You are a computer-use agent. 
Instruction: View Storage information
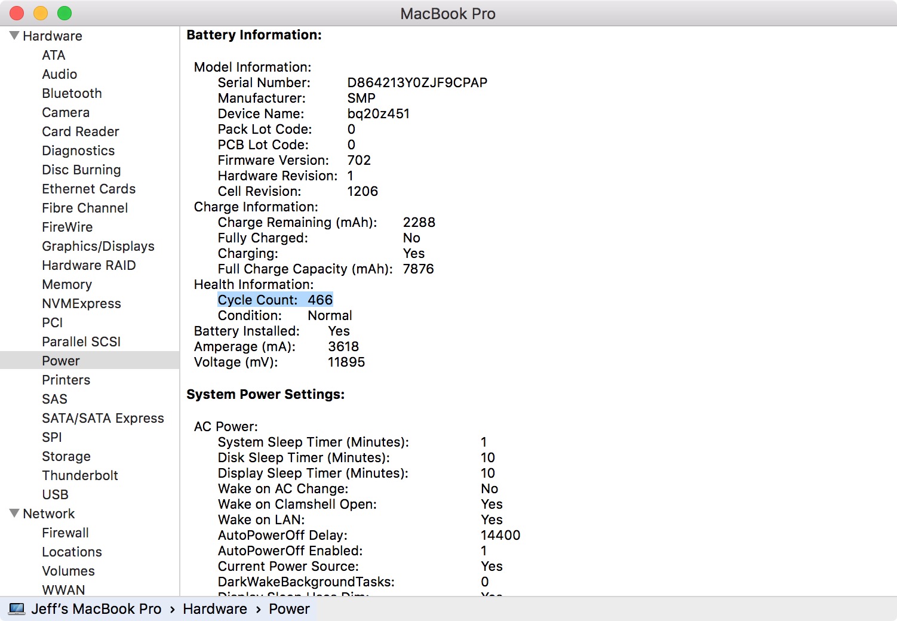coord(66,456)
